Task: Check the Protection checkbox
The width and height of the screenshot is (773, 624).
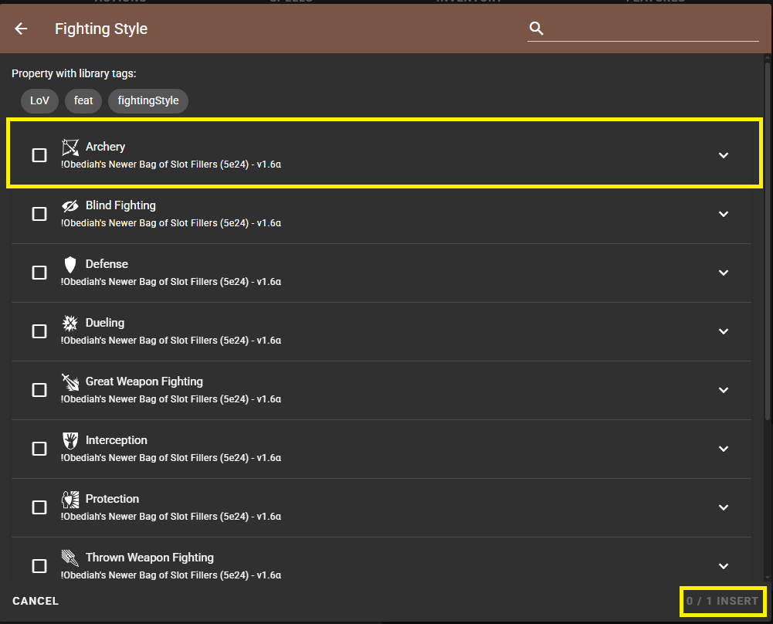Action: click(x=39, y=507)
